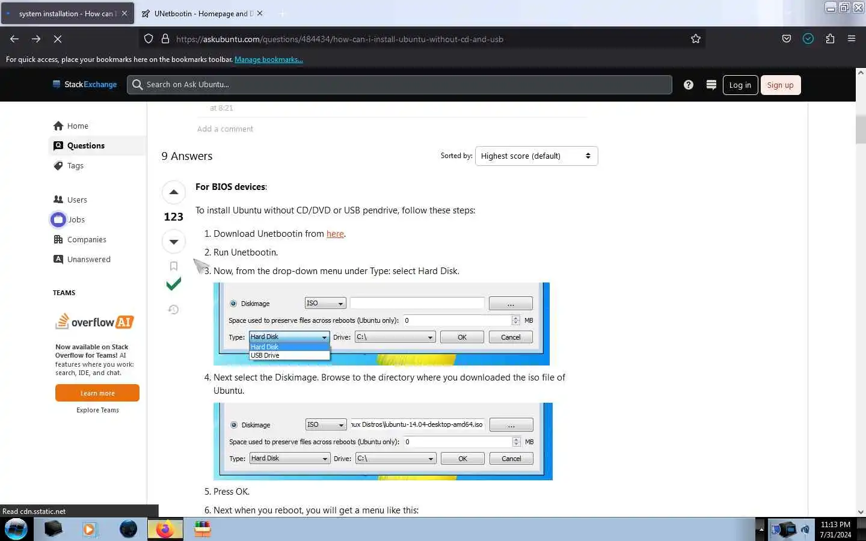Click the overflowAI logo
This screenshot has height=541, width=866.
(94, 322)
